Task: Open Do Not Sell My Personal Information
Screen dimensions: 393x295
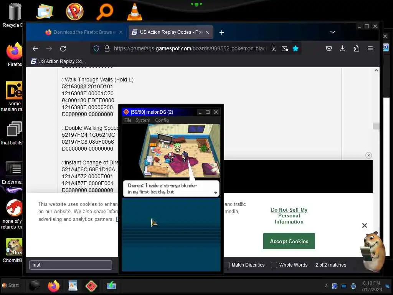Action: click(x=289, y=216)
